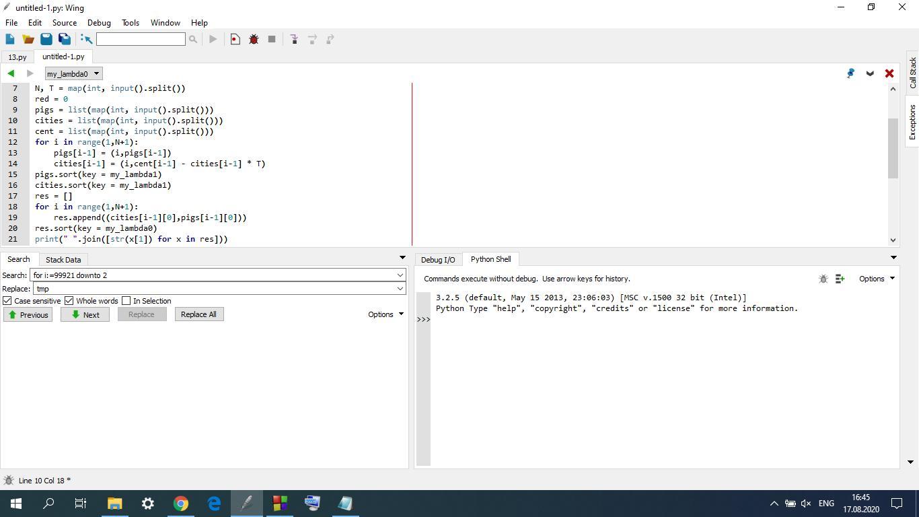This screenshot has height=517, width=919.
Task: Create a new file with the toolbar icon
Action: point(10,39)
